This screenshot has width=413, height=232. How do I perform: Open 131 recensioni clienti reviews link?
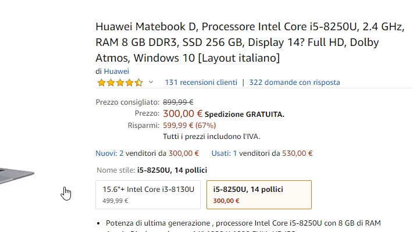(x=201, y=83)
